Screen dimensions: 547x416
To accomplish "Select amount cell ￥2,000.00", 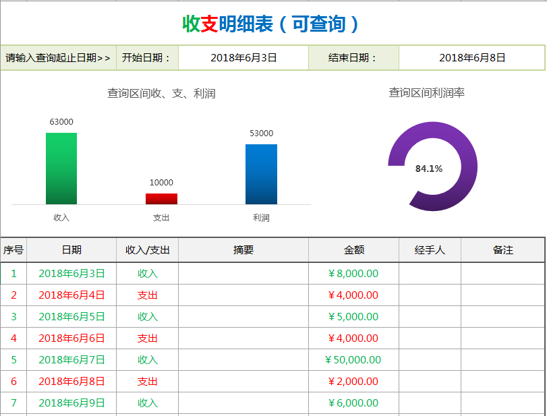I will (x=353, y=382).
